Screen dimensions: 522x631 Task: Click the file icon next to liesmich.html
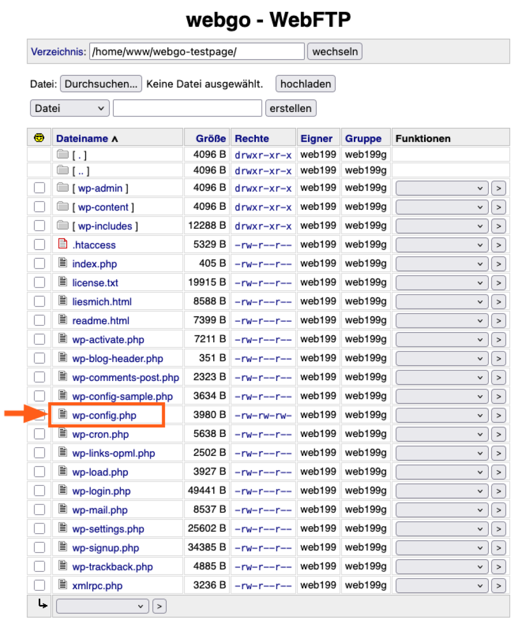point(63,300)
